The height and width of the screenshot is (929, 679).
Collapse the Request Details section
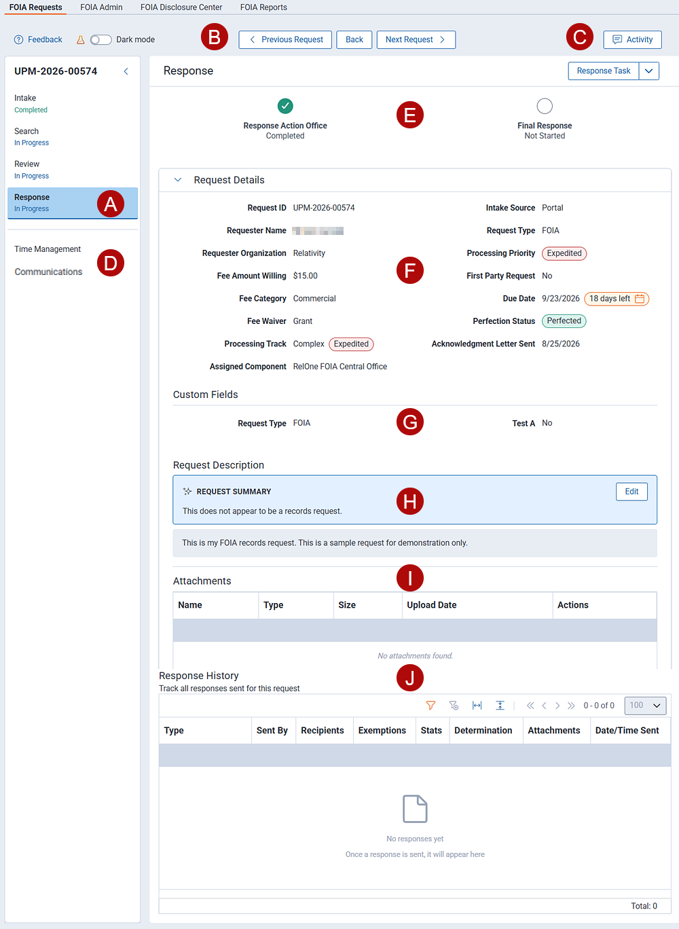178,180
